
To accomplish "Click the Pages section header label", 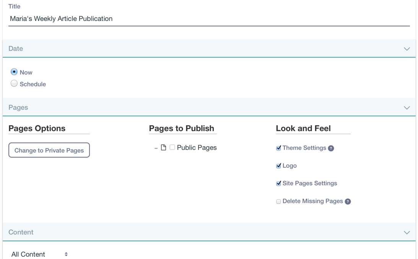I will [x=18, y=107].
